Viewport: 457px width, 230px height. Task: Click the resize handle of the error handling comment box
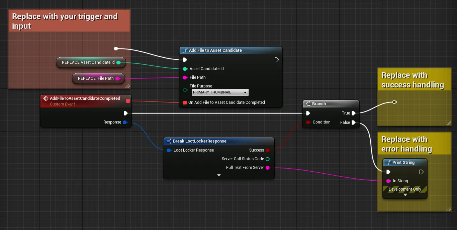(448, 209)
